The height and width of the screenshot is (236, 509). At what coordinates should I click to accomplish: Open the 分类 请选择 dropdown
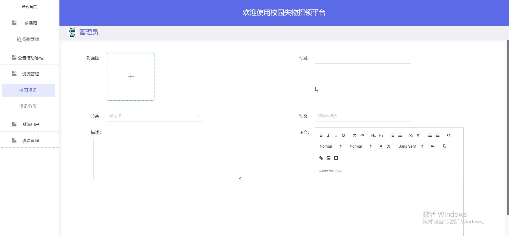tap(154, 116)
